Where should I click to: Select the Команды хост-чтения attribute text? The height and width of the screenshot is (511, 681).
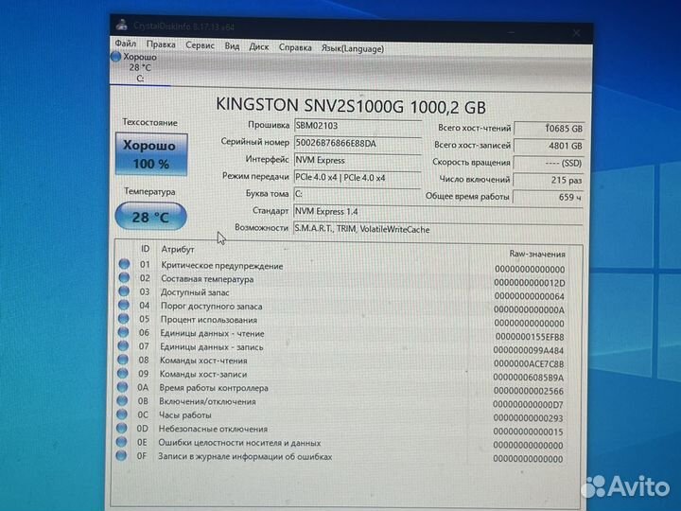(203, 361)
